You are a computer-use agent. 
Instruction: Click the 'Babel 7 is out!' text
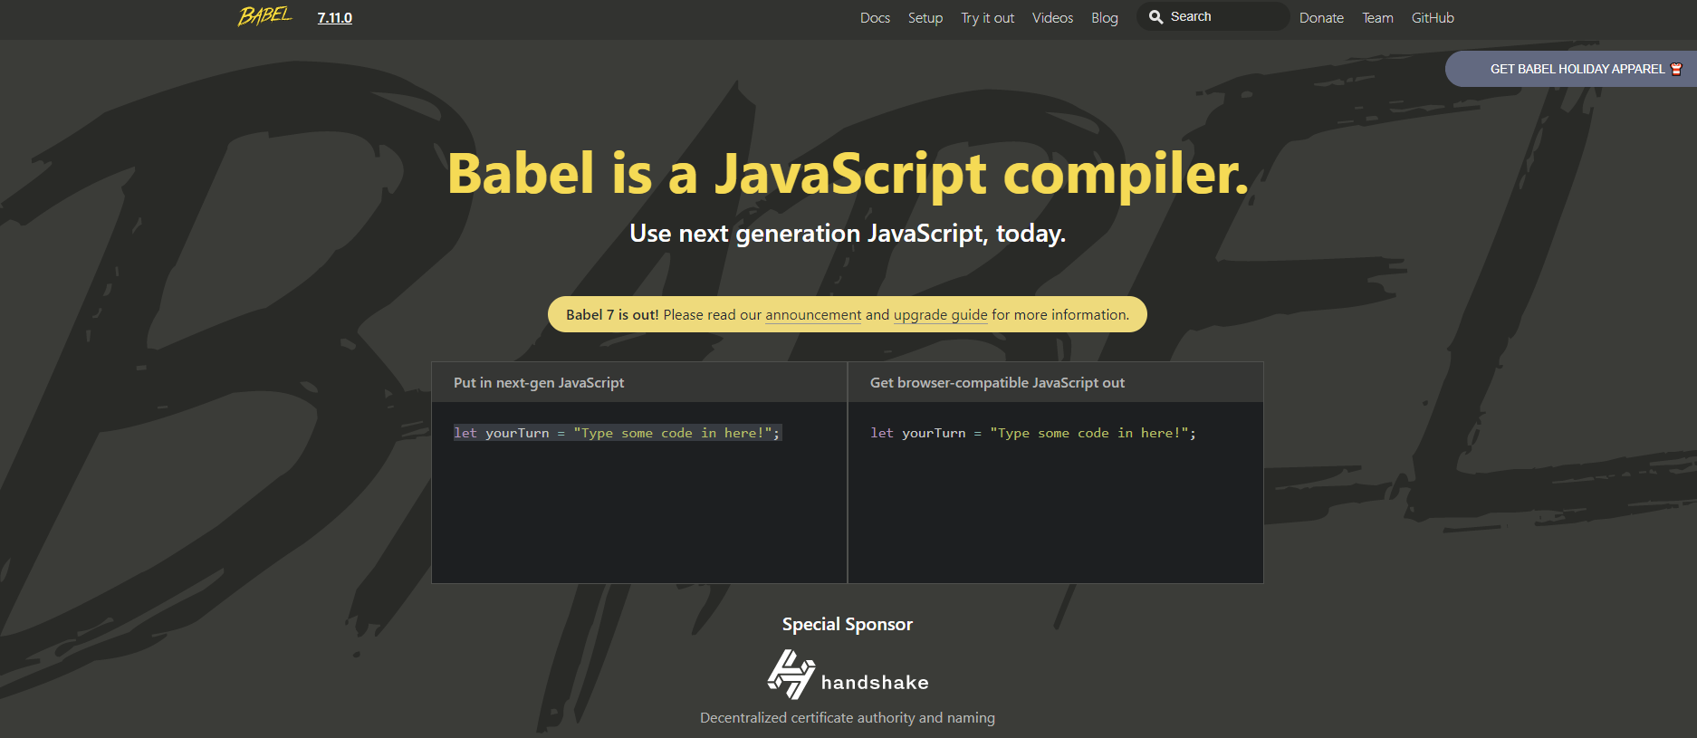612,315
